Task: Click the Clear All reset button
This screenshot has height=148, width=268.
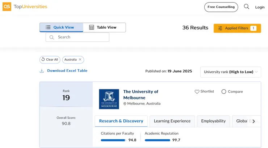Action: coord(50,59)
